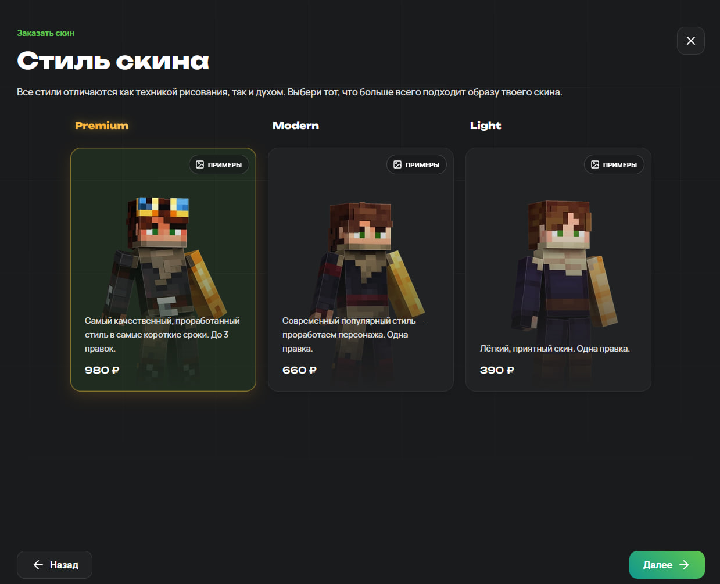Click the Стиль скина page title
This screenshot has height=584, width=720.
tap(113, 61)
